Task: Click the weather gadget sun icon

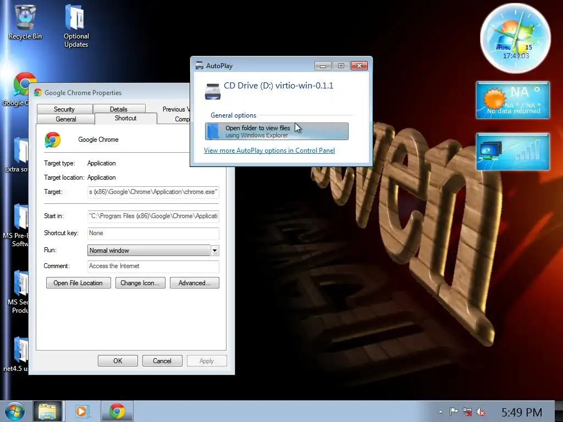Action: coord(494,98)
